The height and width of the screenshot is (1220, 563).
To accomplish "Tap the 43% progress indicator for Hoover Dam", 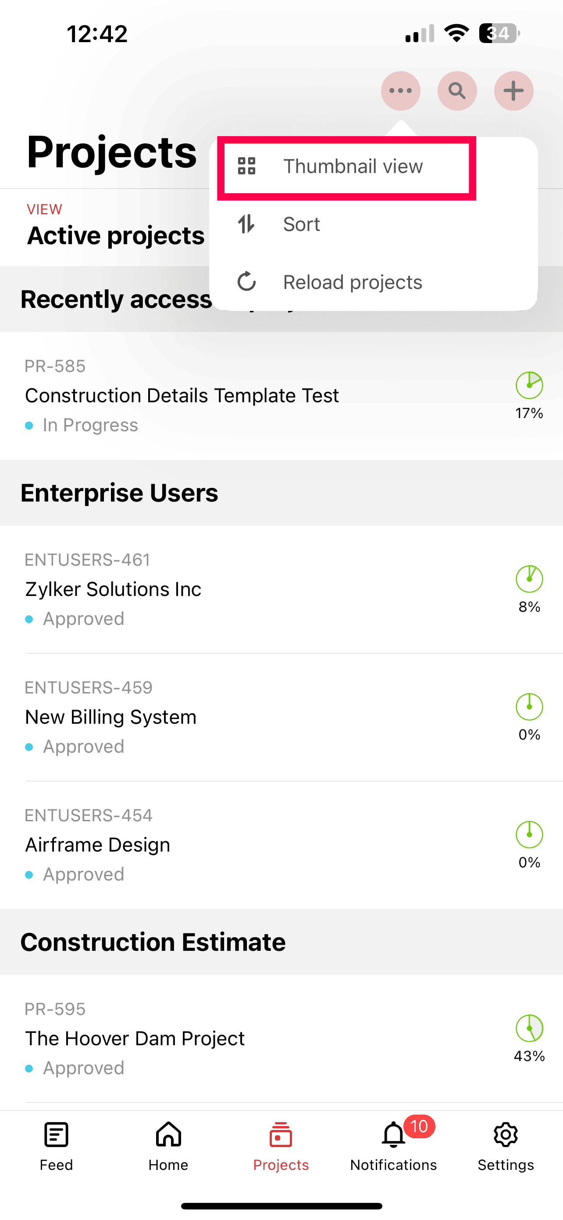I will [529, 1029].
